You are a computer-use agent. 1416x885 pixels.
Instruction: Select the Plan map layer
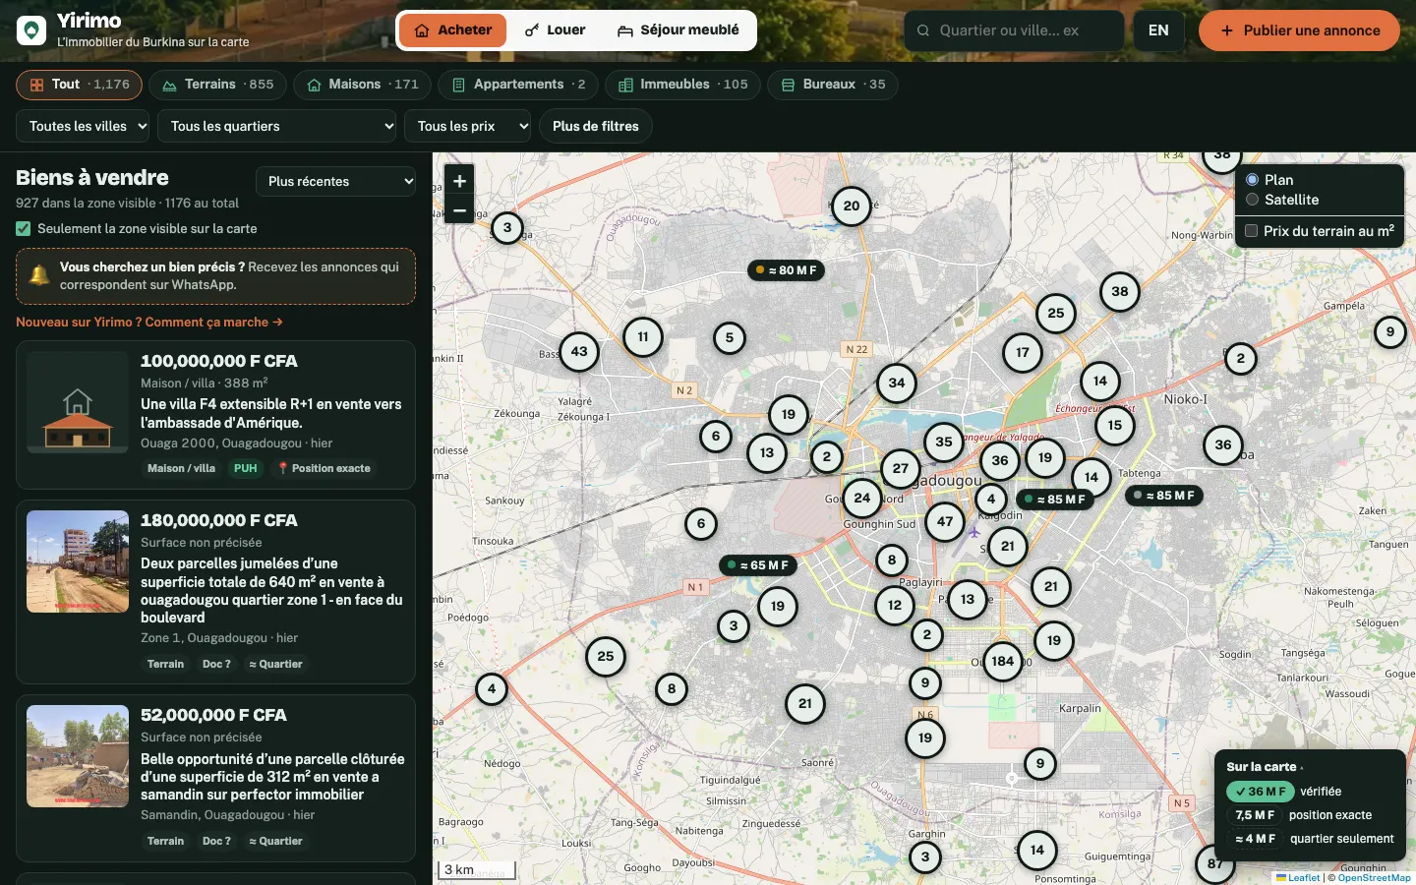point(1252,180)
